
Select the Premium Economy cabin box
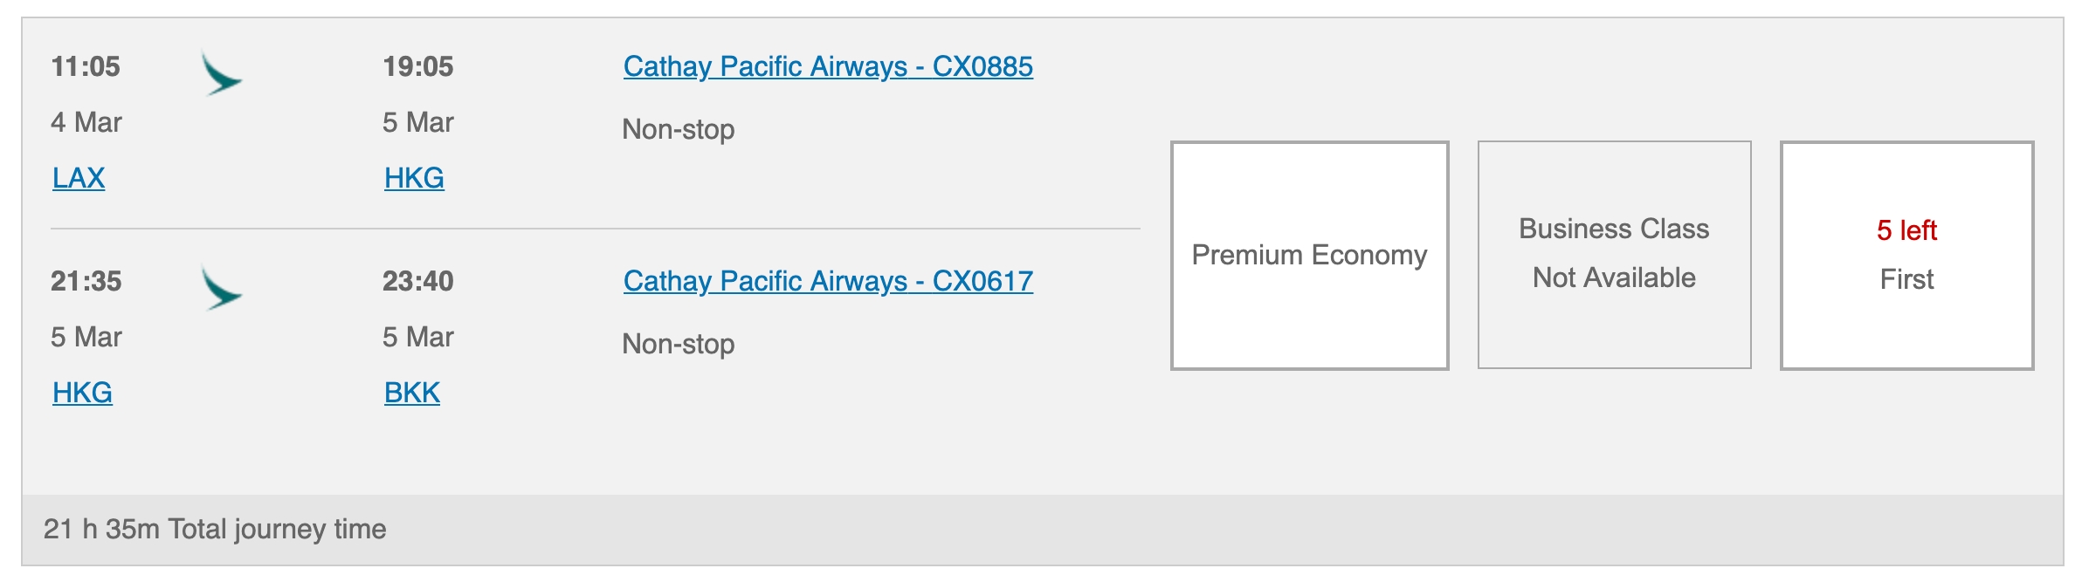[1309, 255]
